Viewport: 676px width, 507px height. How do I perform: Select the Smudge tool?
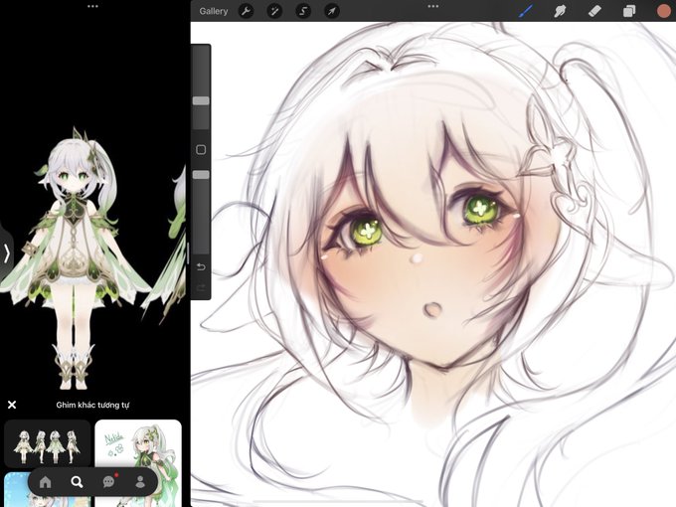[560, 11]
